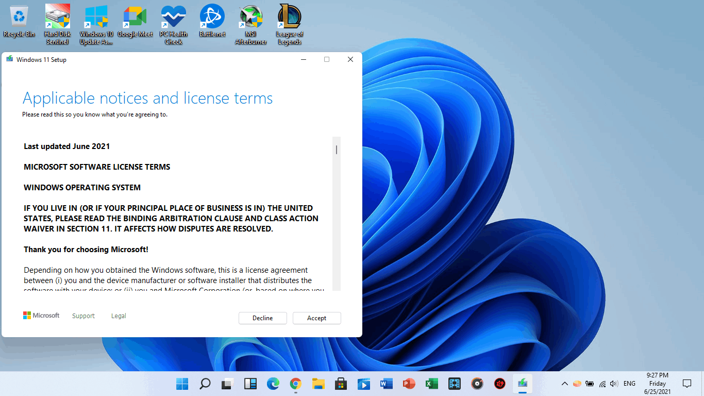Open the disc music app in taskbar

(477, 384)
